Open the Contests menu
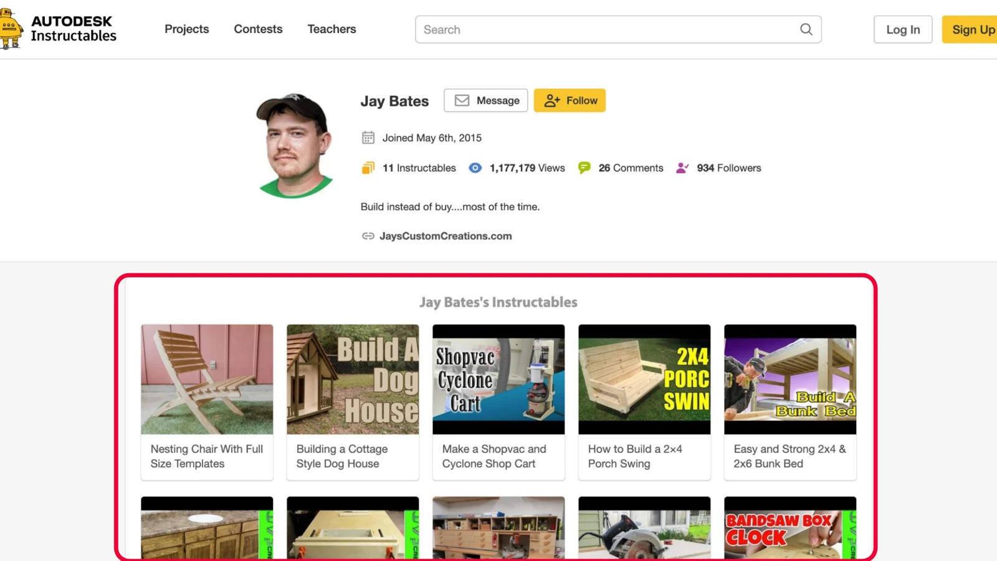 258,29
